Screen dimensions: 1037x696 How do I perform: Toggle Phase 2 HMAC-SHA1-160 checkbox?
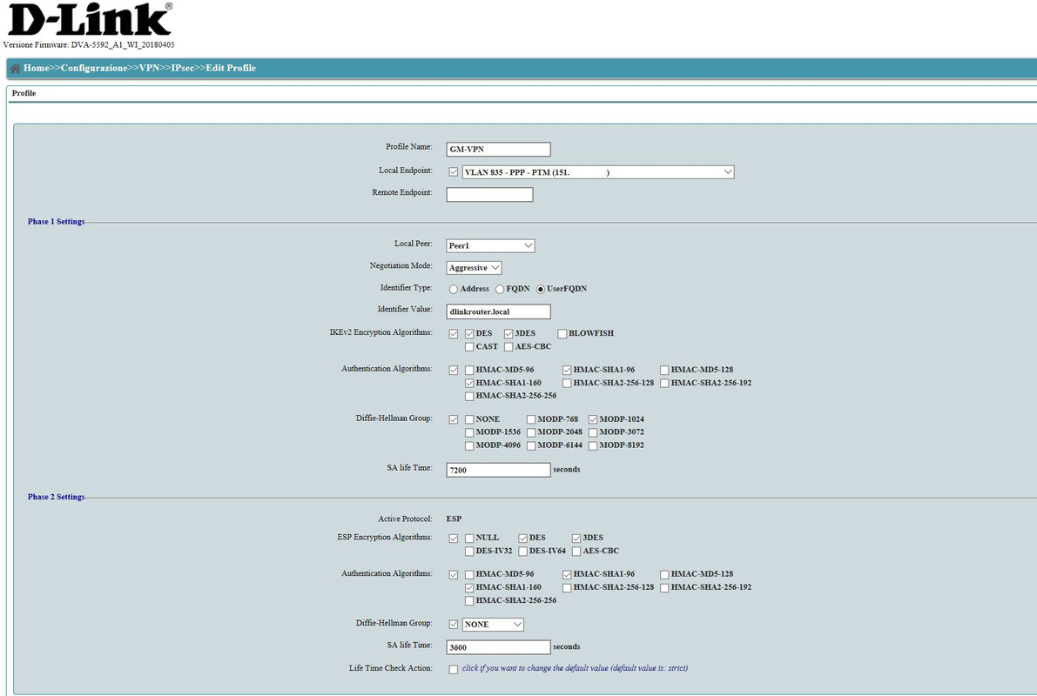click(x=469, y=587)
